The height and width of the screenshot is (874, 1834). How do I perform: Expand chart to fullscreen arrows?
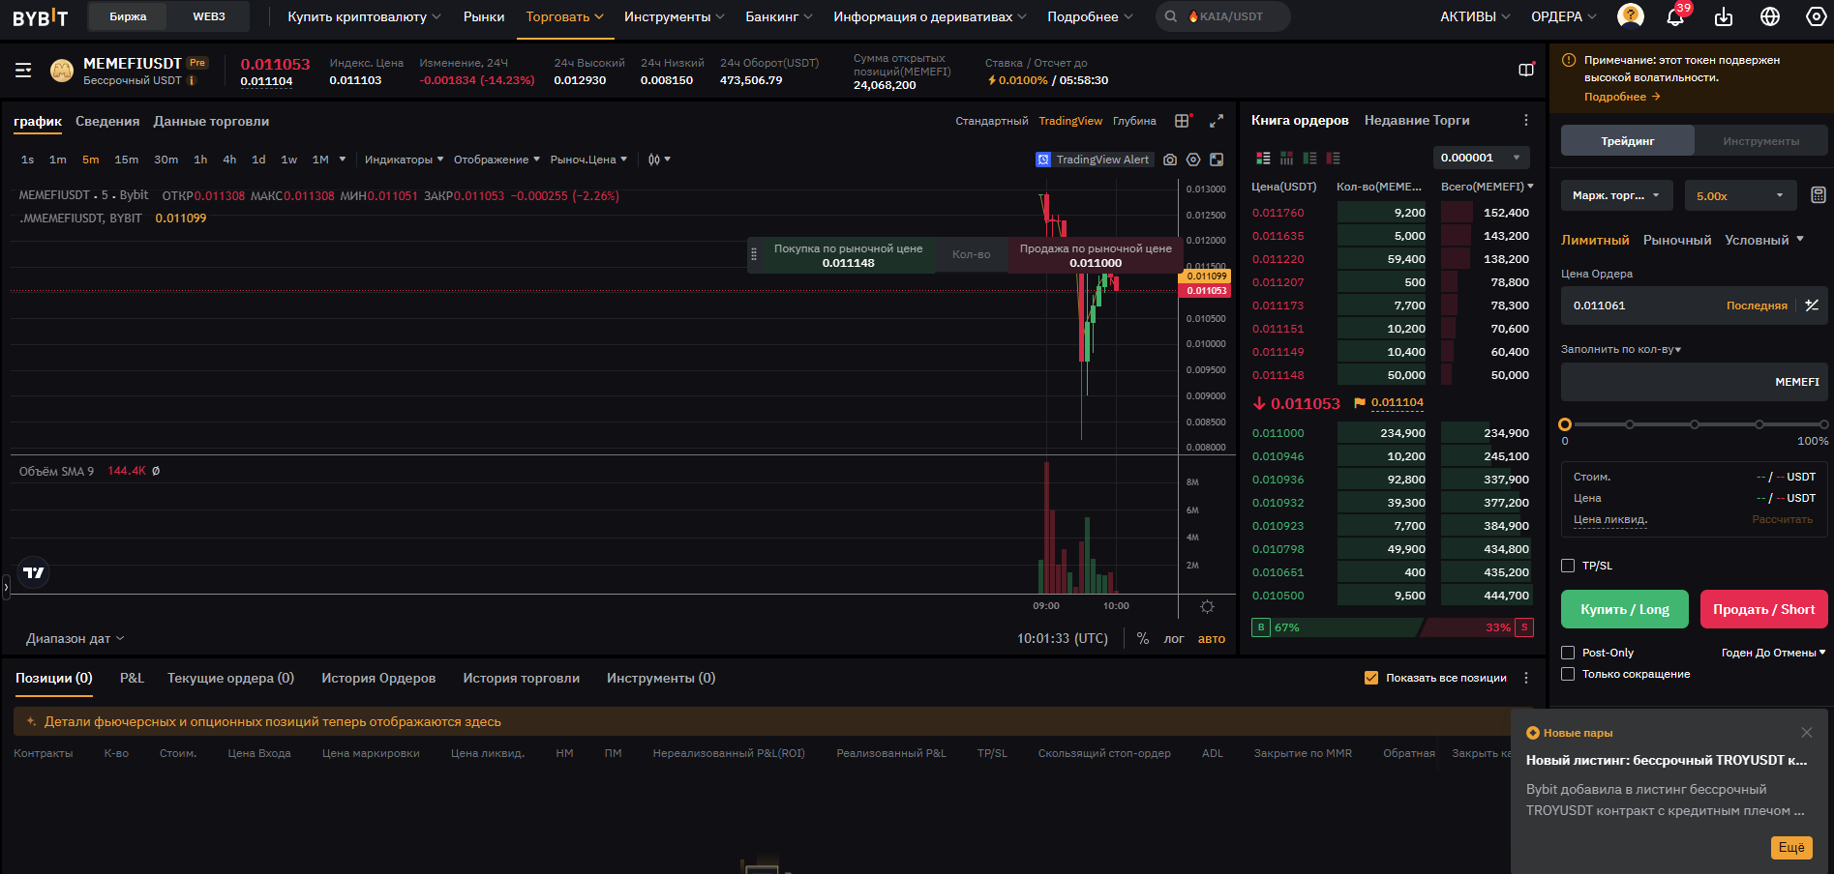pyautogui.click(x=1217, y=121)
